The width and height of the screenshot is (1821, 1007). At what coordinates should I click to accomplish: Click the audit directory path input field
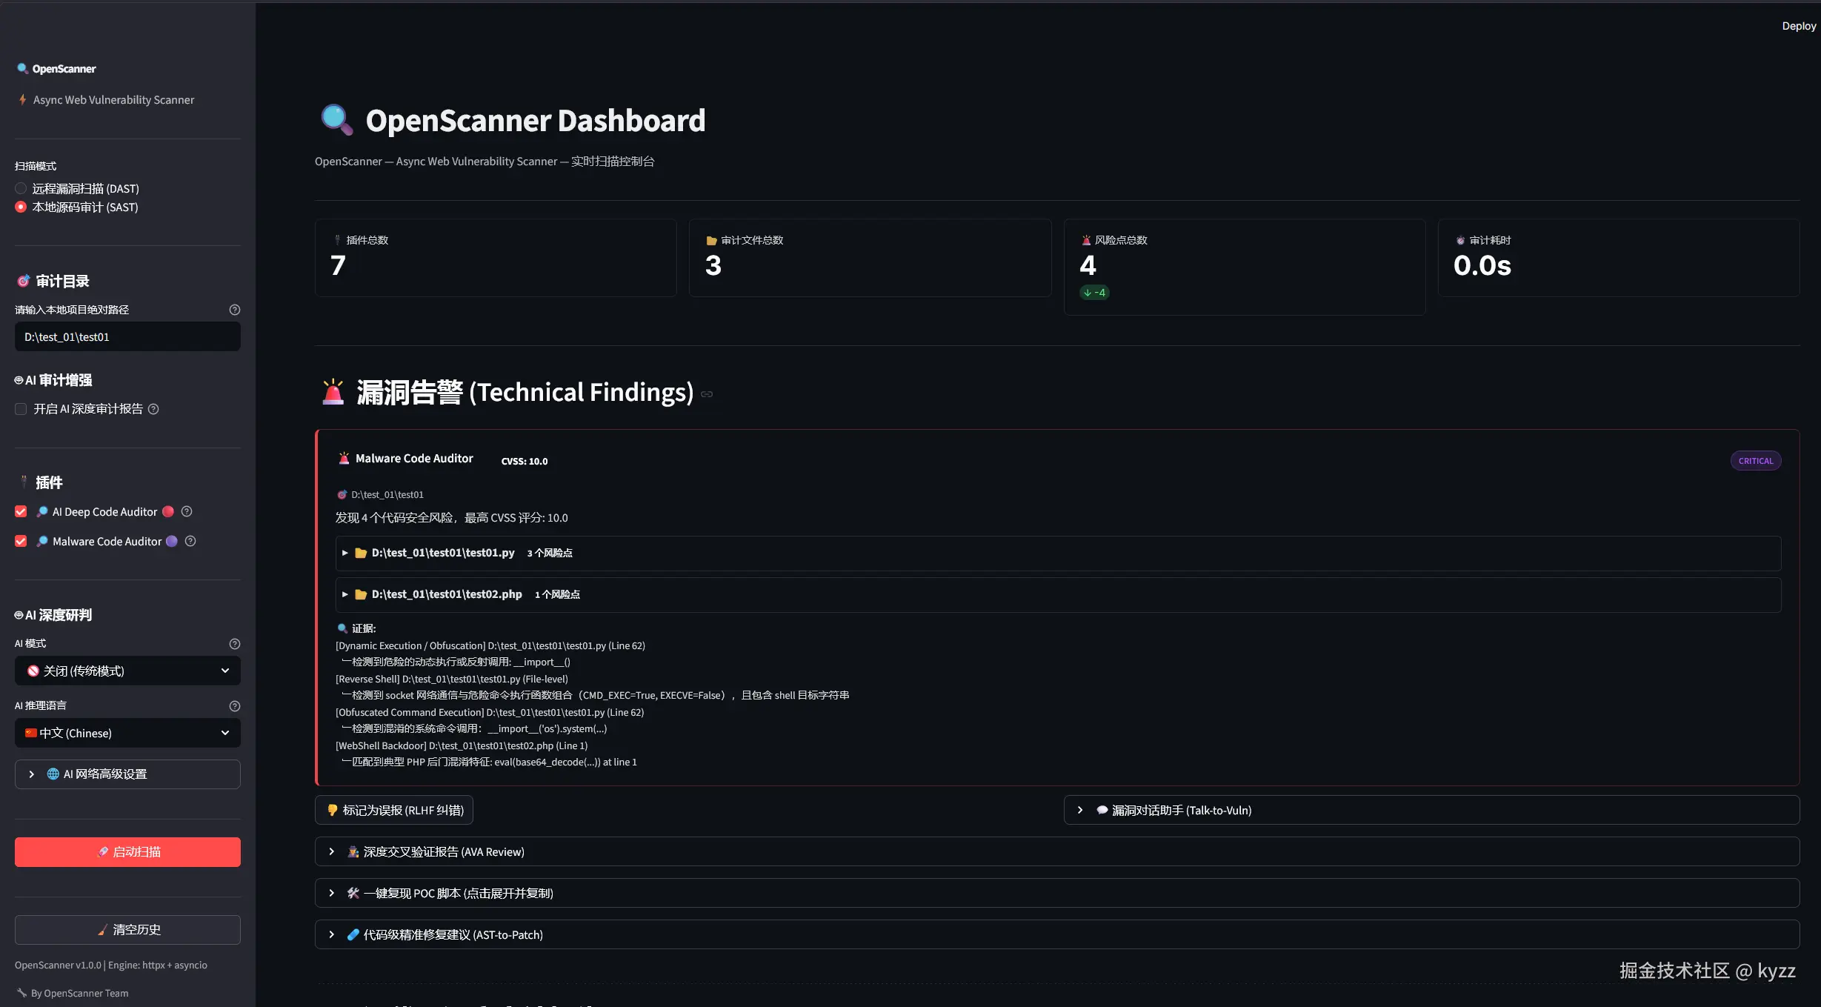tap(127, 336)
